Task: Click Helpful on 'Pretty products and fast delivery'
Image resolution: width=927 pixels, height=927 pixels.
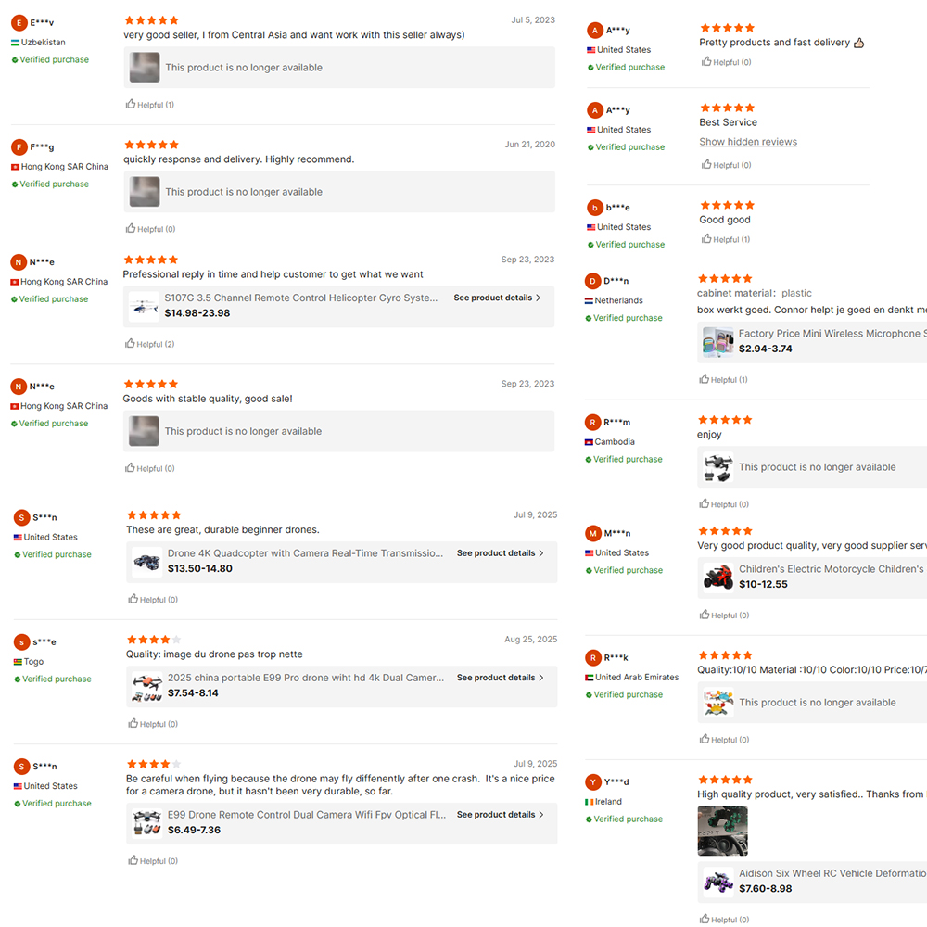Action: click(726, 62)
